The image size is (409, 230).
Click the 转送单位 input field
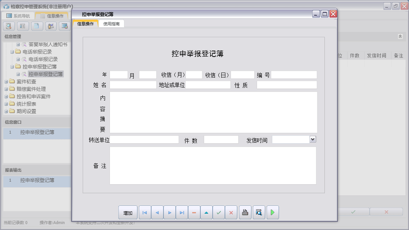pos(144,140)
